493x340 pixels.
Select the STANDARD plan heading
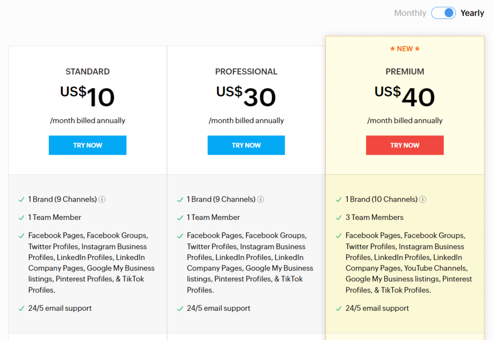pos(88,72)
